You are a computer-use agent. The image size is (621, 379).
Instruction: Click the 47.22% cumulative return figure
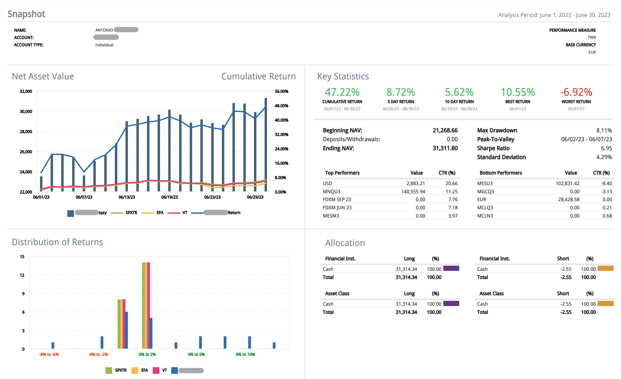[x=342, y=92]
